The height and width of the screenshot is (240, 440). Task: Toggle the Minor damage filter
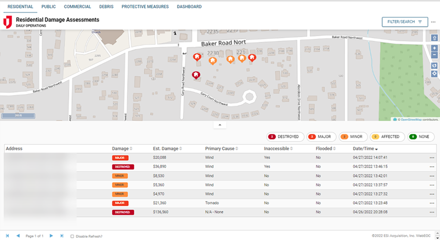[x=353, y=137]
